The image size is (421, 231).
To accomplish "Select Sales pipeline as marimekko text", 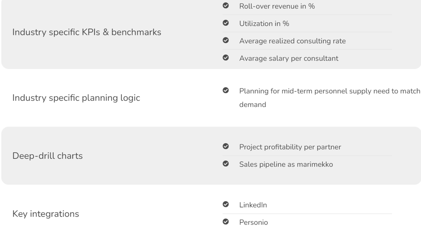I will [x=286, y=165].
